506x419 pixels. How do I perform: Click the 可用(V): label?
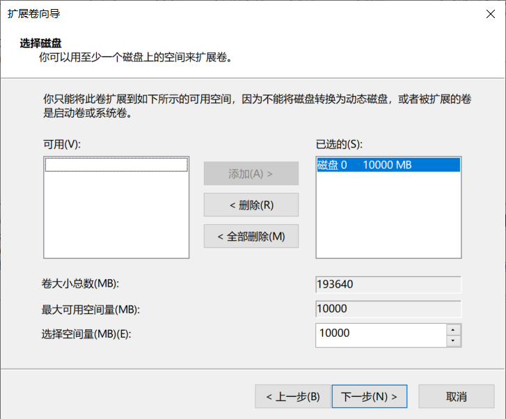pyautogui.click(x=62, y=144)
